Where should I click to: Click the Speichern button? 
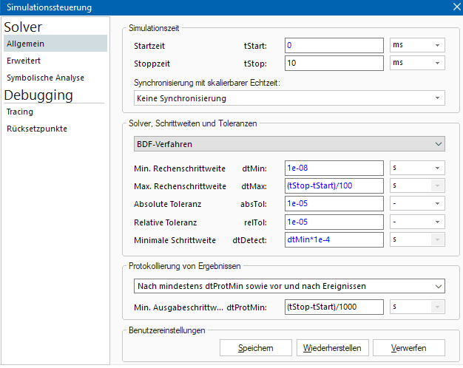pyautogui.click(x=255, y=347)
